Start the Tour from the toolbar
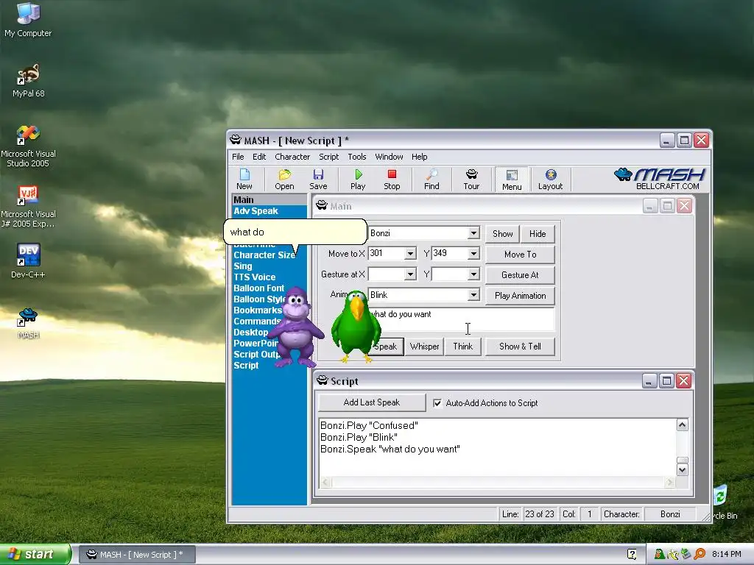Screen dimensions: 754x565 pos(471,180)
